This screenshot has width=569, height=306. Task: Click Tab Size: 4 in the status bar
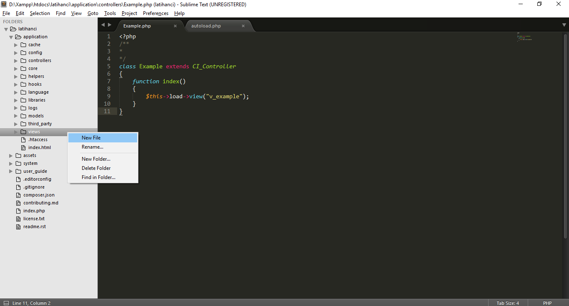pos(507,303)
